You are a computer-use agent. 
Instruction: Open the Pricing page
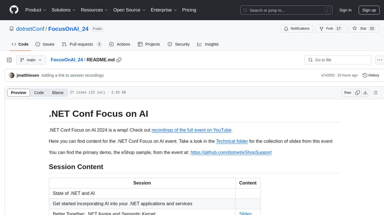click(x=189, y=10)
